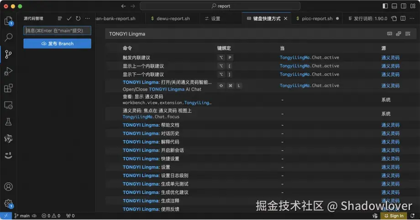The height and width of the screenshot is (220, 420).
Task: Click Sign In in status bar
Action: tap(394, 216)
